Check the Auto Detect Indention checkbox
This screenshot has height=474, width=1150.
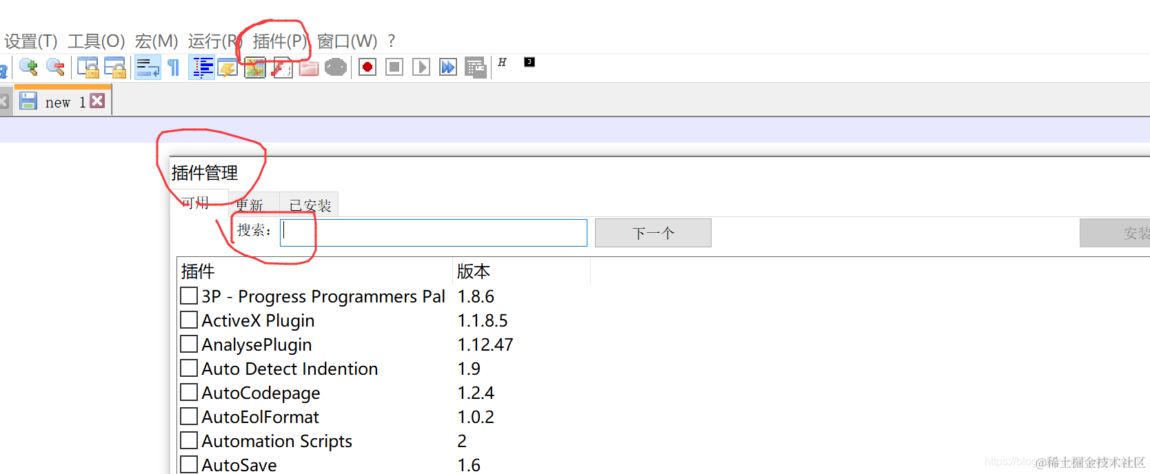pyautogui.click(x=189, y=369)
